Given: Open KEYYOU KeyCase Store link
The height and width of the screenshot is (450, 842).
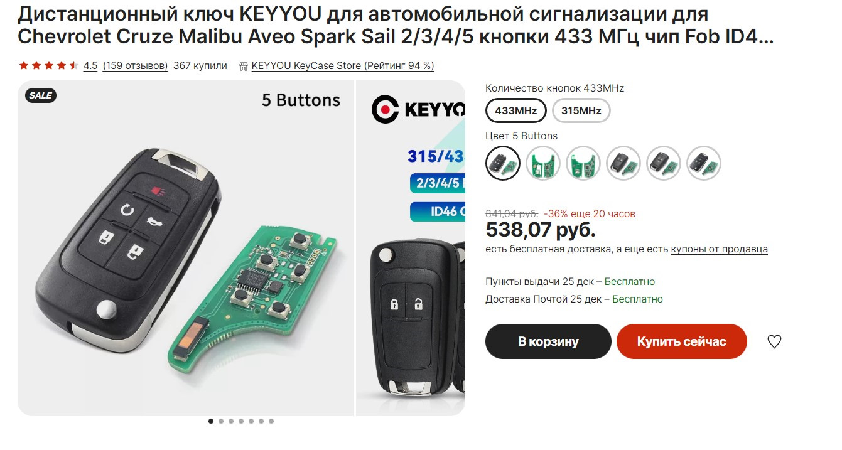Looking at the screenshot, I should 343,66.
